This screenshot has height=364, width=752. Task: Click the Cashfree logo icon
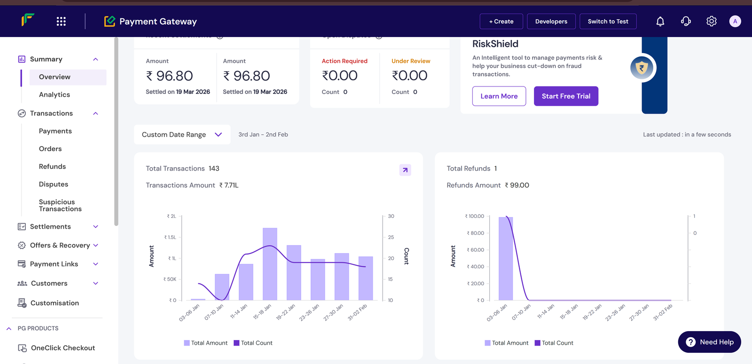coord(28,20)
